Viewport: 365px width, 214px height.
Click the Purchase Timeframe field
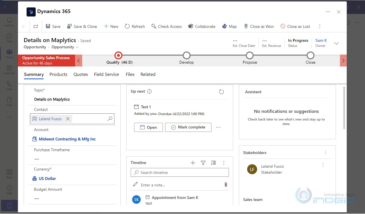click(72, 159)
